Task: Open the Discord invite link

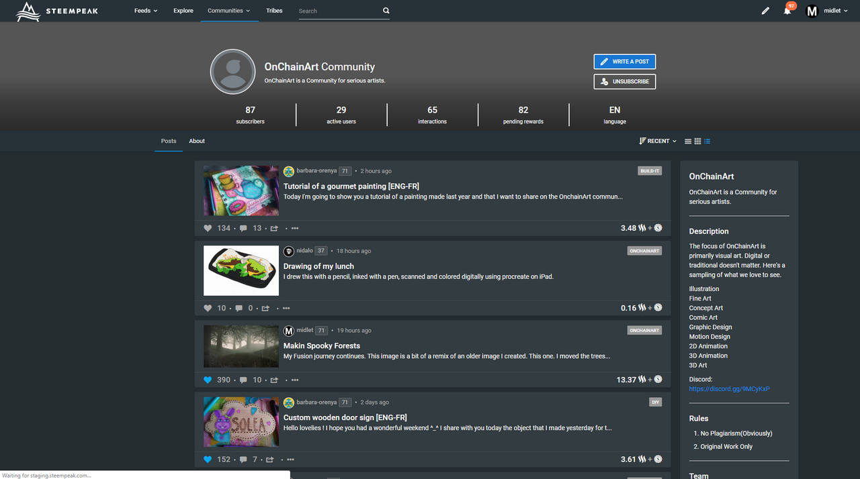Action: [x=729, y=389]
